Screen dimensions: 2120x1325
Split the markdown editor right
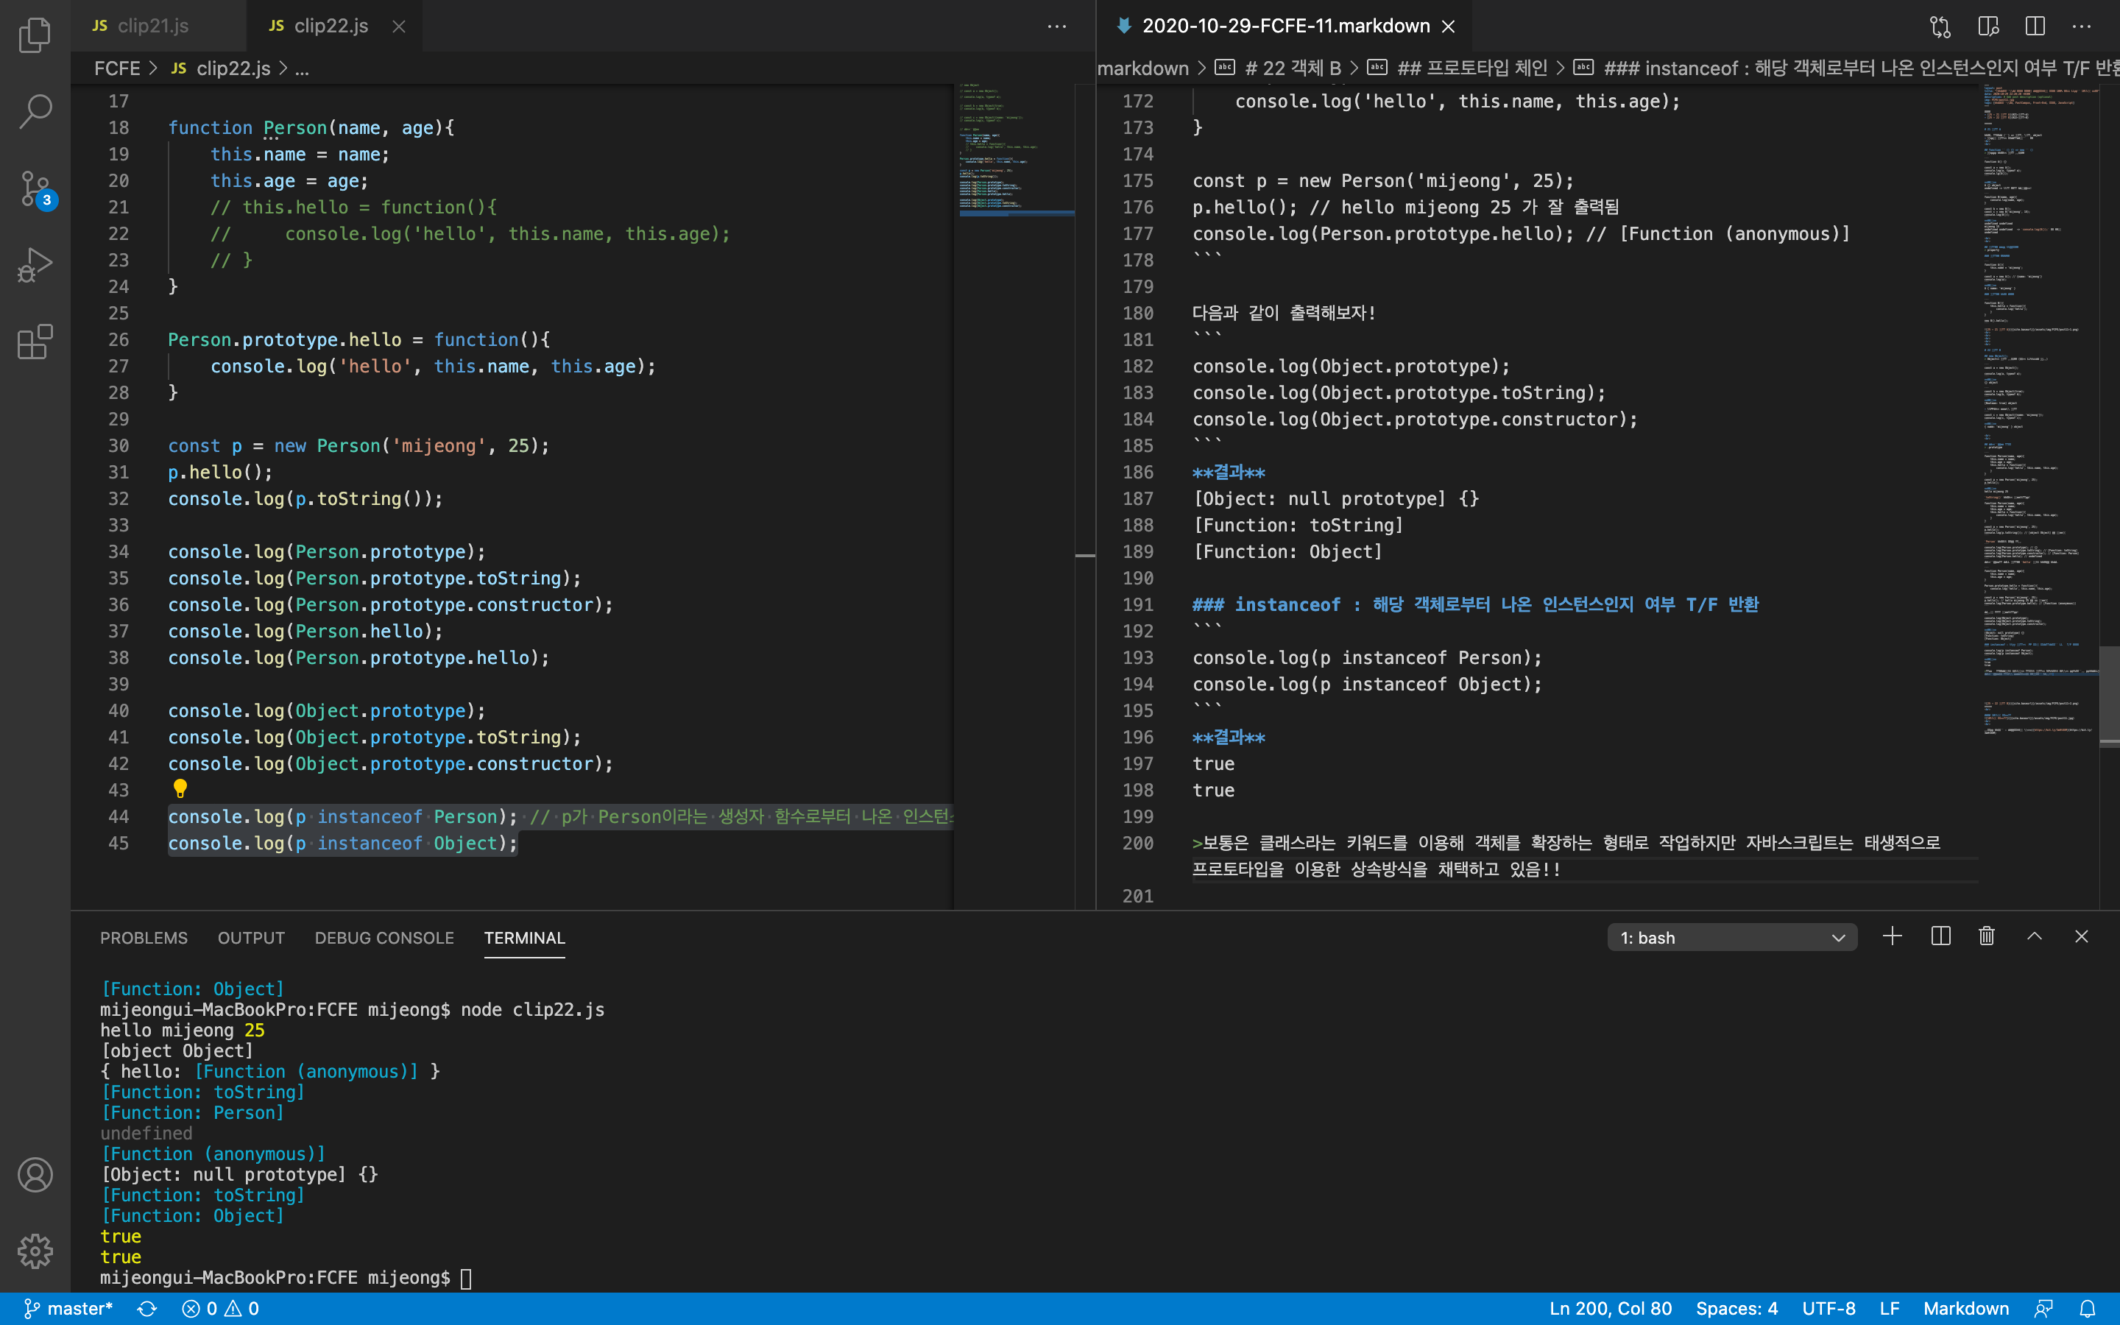[x=2035, y=26]
